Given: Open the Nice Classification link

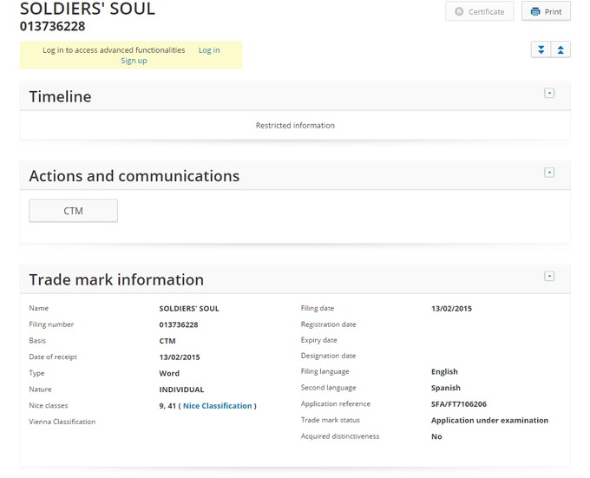Looking at the screenshot, I should tap(218, 406).
